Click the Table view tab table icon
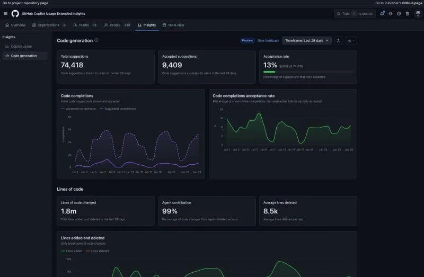This screenshot has width=424, height=277. pos(164,25)
